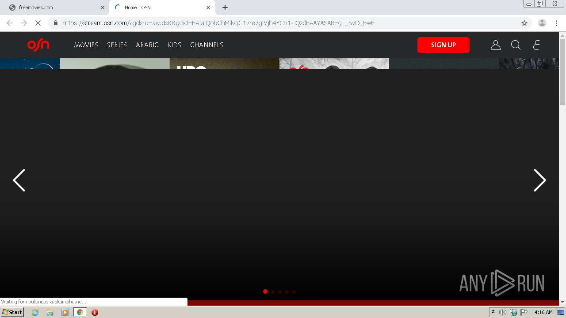Open the Opera icon in the taskbar

95,312
